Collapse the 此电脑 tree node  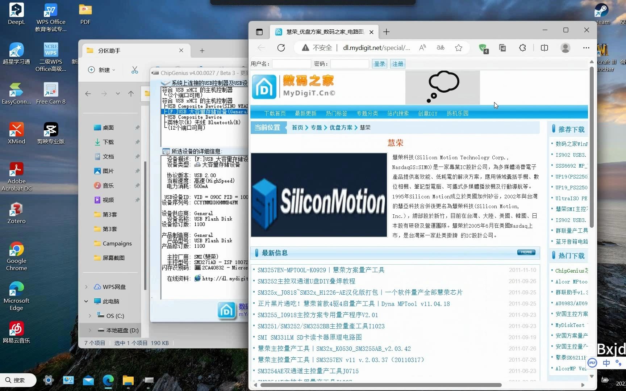click(86, 301)
